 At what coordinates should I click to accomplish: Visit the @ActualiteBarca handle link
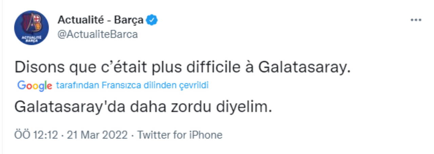click(x=98, y=35)
